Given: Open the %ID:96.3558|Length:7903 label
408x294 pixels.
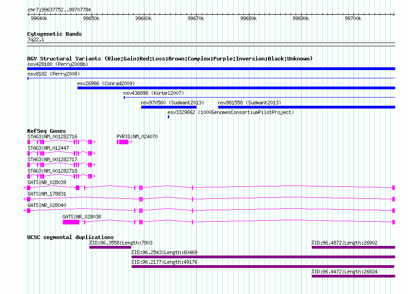Looking at the screenshot, I should click(121, 243).
